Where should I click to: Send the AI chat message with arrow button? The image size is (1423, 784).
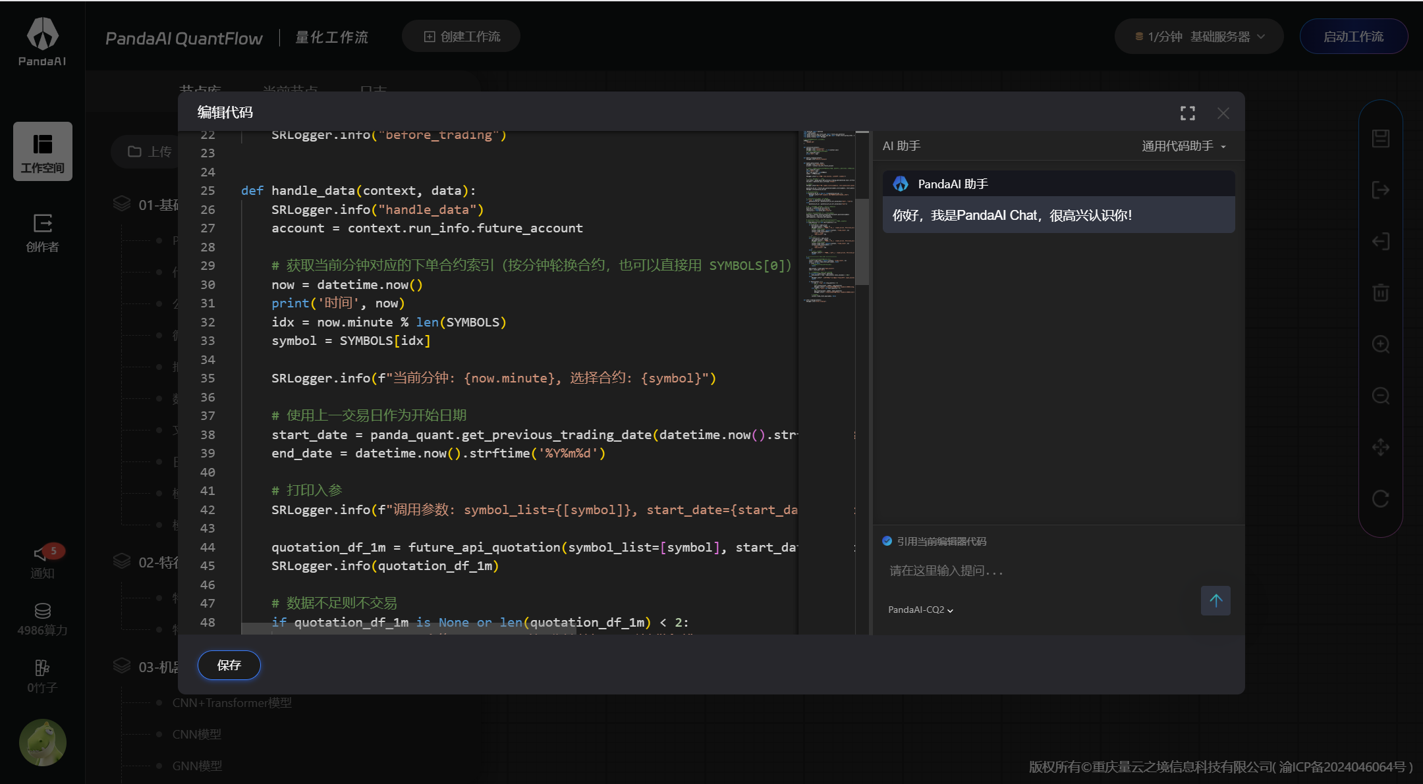[x=1215, y=600]
